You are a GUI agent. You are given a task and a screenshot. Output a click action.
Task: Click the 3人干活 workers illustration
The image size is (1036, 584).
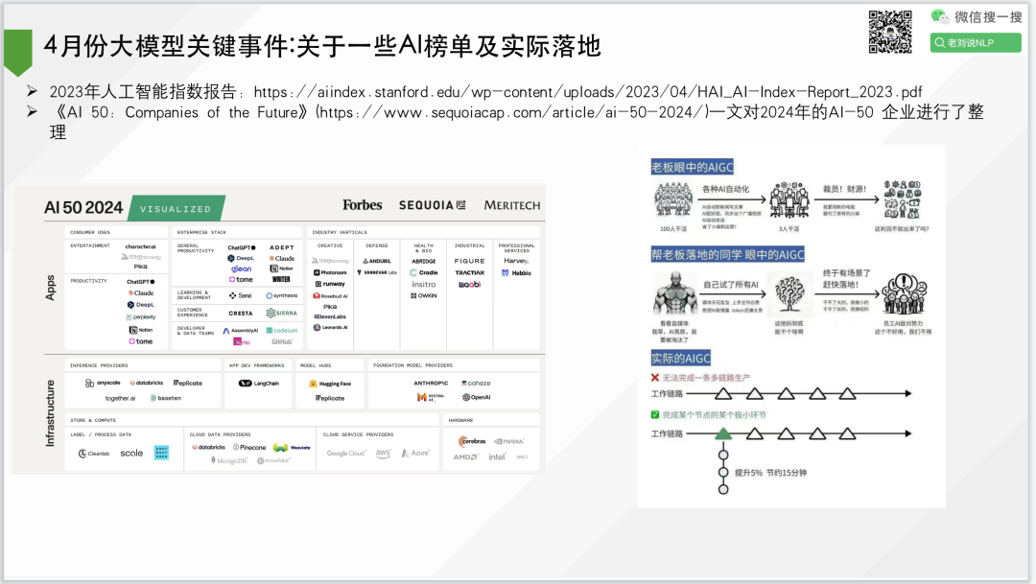[789, 200]
